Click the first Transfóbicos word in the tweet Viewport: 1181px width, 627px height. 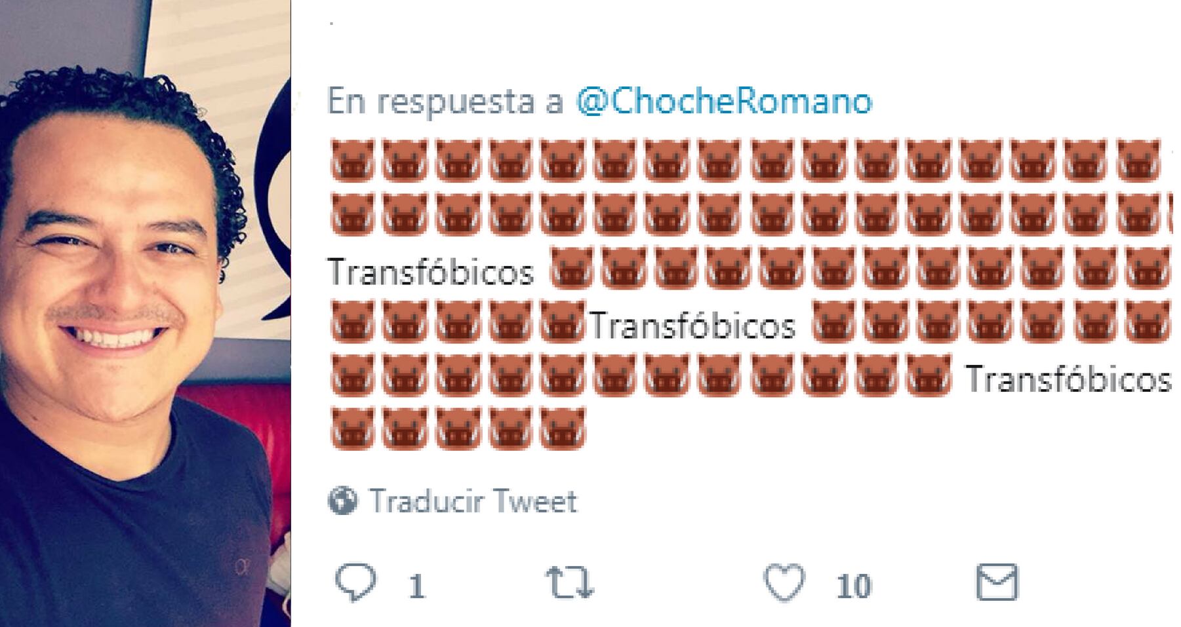point(431,272)
